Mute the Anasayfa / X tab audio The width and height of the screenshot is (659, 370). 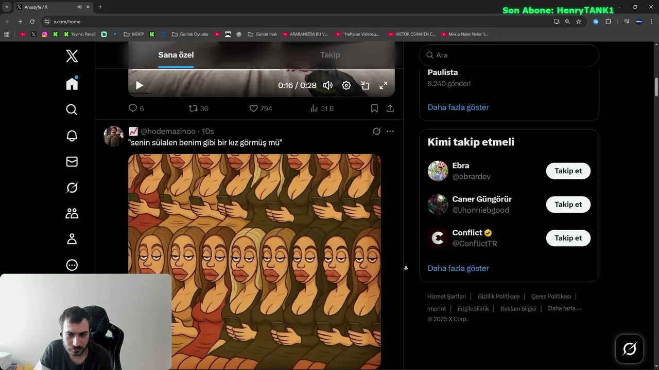click(79, 7)
